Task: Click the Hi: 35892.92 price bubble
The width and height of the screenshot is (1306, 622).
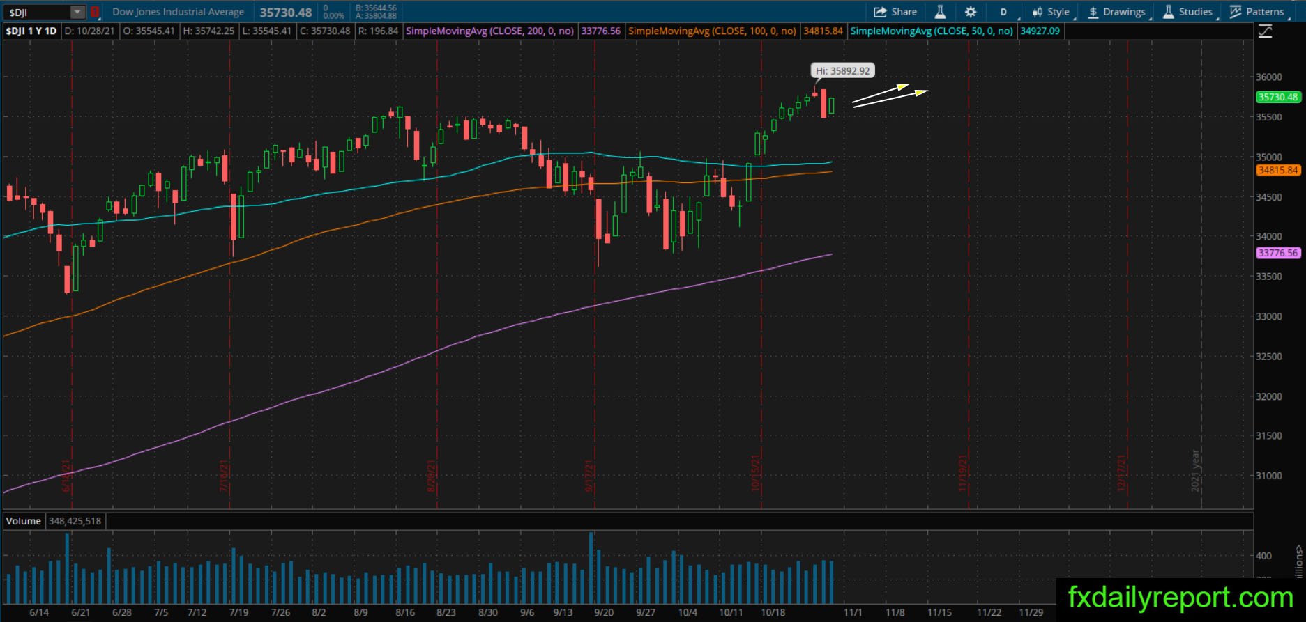Action: [x=843, y=71]
